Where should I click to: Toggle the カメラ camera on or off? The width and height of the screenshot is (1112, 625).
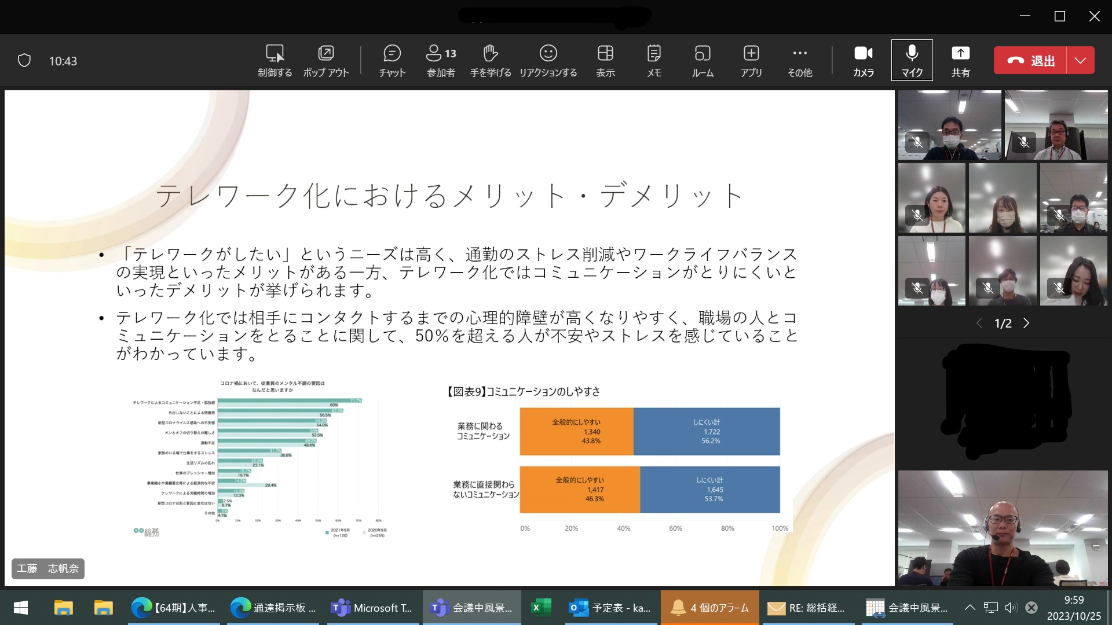pos(863,60)
